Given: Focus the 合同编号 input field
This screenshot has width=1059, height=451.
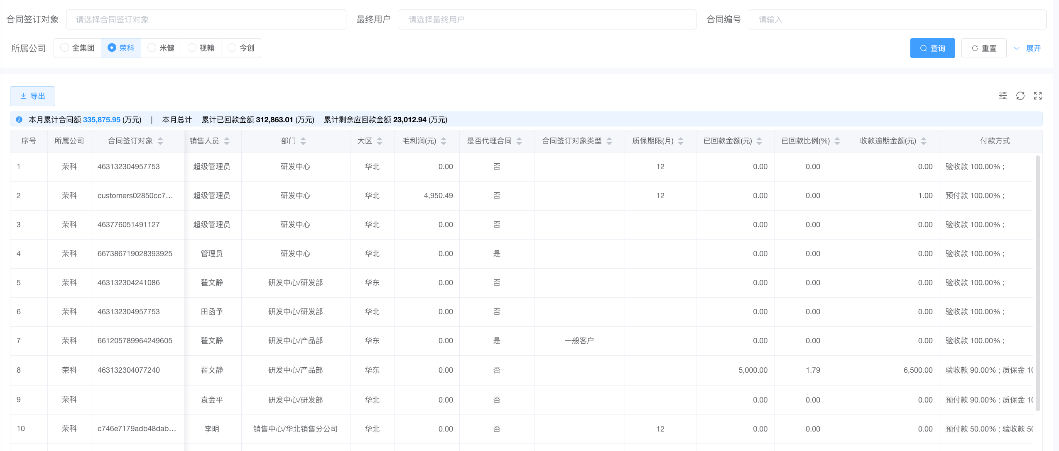Looking at the screenshot, I should (x=897, y=19).
